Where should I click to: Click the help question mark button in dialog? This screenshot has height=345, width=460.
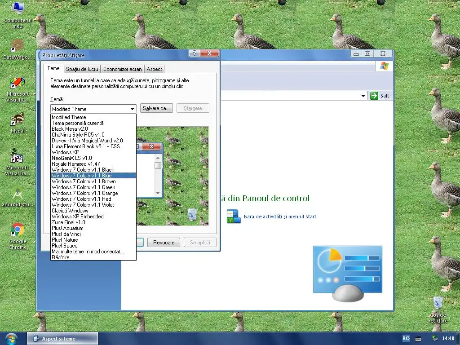(194, 53)
